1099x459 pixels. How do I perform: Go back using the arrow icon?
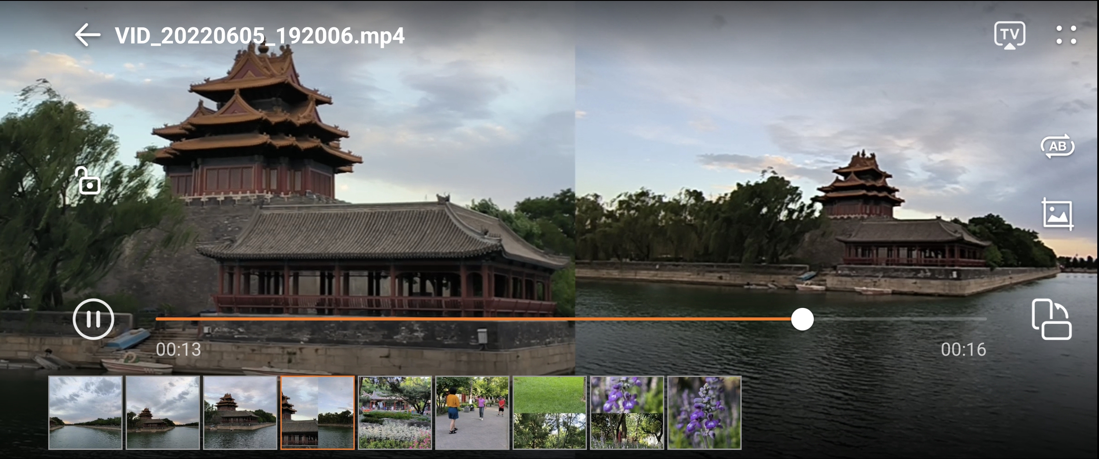(87, 35)
